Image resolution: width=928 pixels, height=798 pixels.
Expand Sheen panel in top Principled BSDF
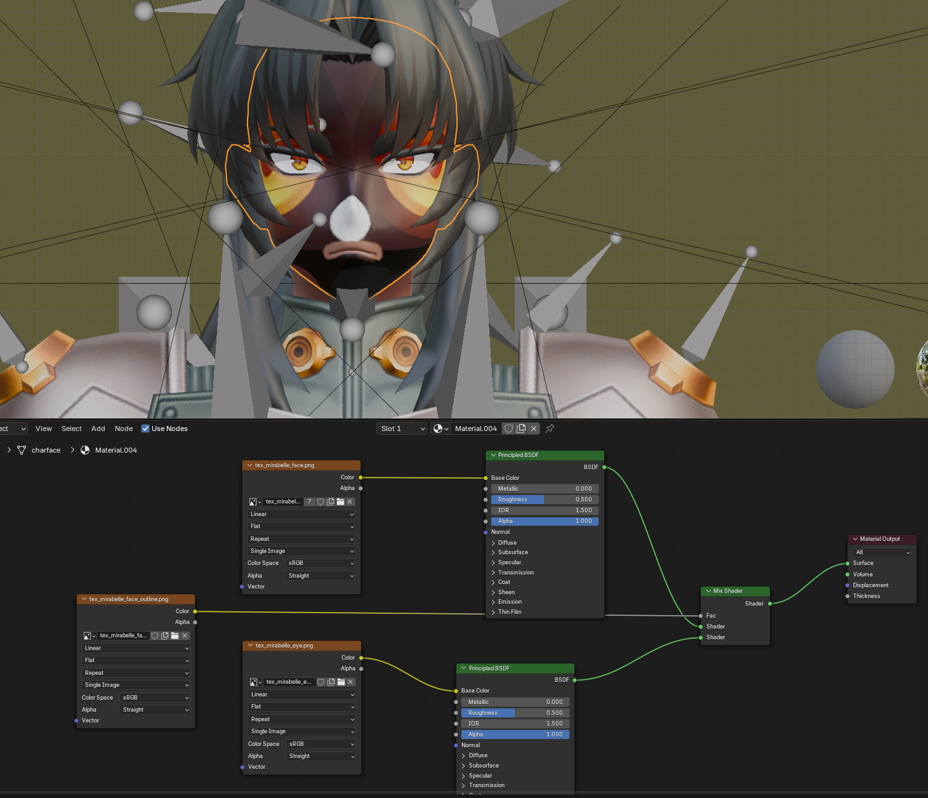(x=493, y=592)
